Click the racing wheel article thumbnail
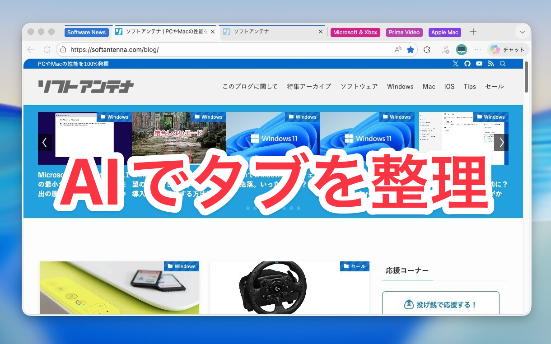 (x=290, y=288)
